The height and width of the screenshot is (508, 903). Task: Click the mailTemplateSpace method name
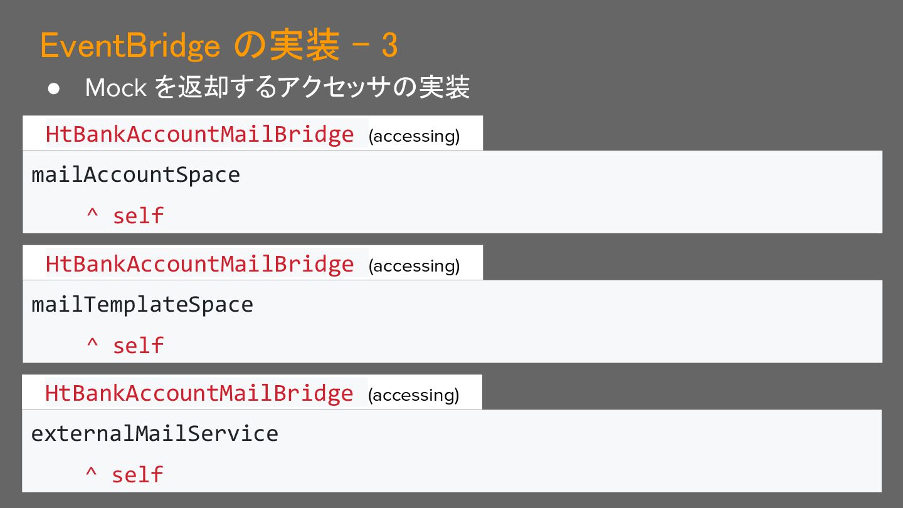[142, 304]
